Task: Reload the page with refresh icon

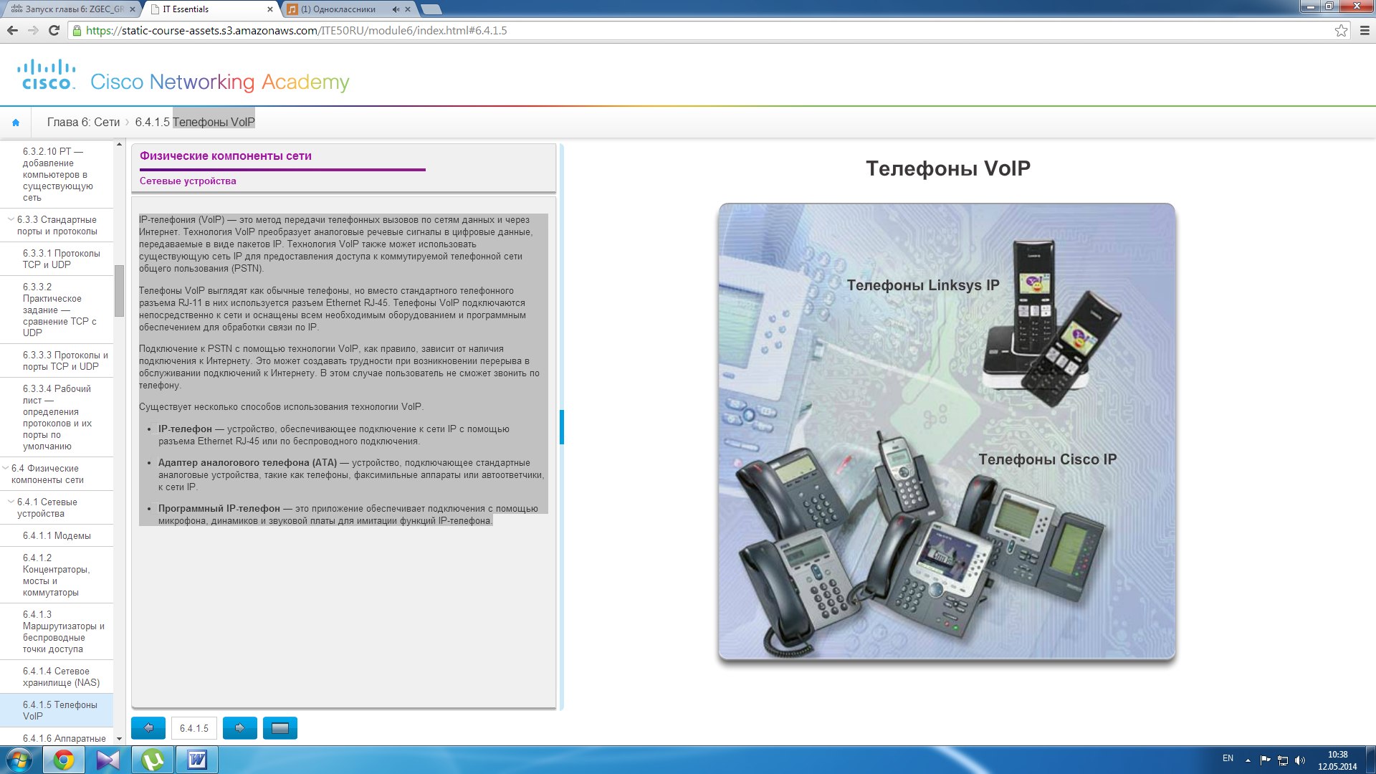Action: tap(54, 30)
